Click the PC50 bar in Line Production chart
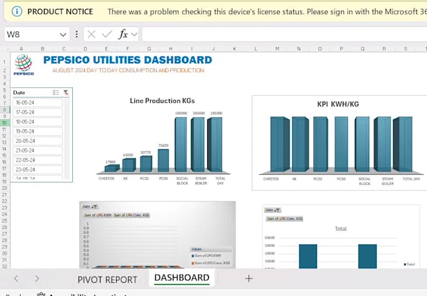The image size is (427, 296). [163, 161]
